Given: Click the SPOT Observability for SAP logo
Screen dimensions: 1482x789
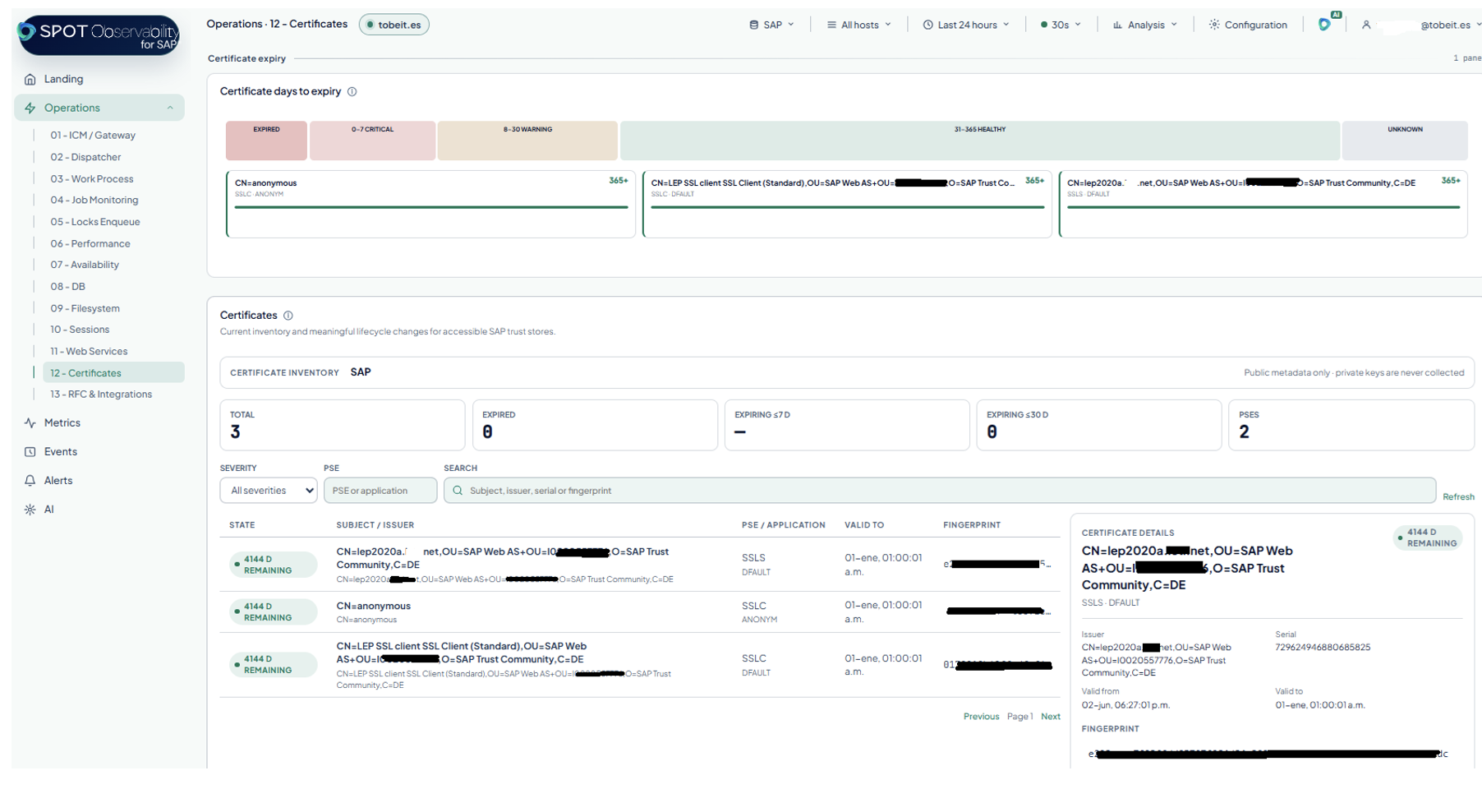Looking at the screenshot, I should point(99,35).
